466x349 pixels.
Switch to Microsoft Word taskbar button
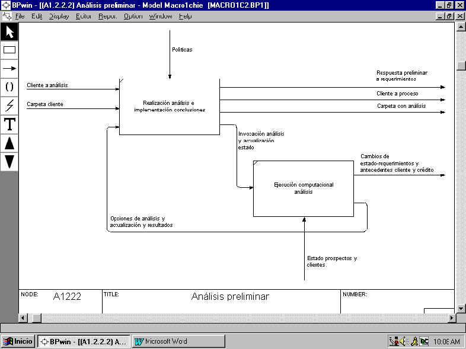178,341
